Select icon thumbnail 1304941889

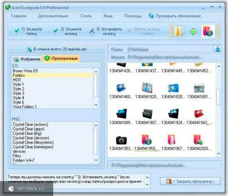[121, 117]
